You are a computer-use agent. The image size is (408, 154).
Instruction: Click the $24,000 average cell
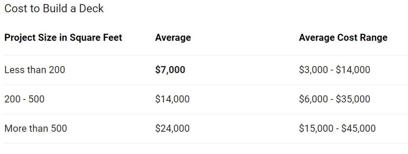(x=173, y=128)
